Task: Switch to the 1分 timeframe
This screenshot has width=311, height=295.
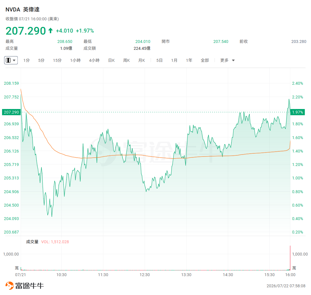Action: point(26,60)
